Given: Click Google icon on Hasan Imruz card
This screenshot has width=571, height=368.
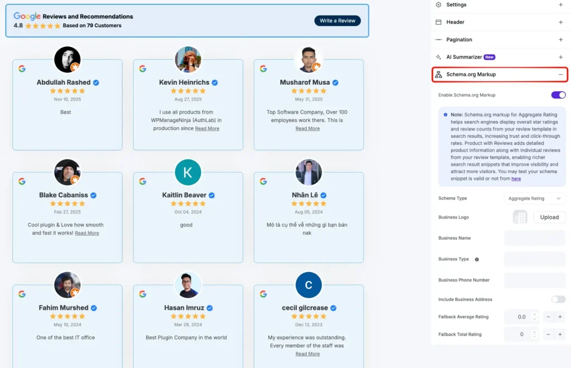Looking at the screenshot, I should pos(143,294).
